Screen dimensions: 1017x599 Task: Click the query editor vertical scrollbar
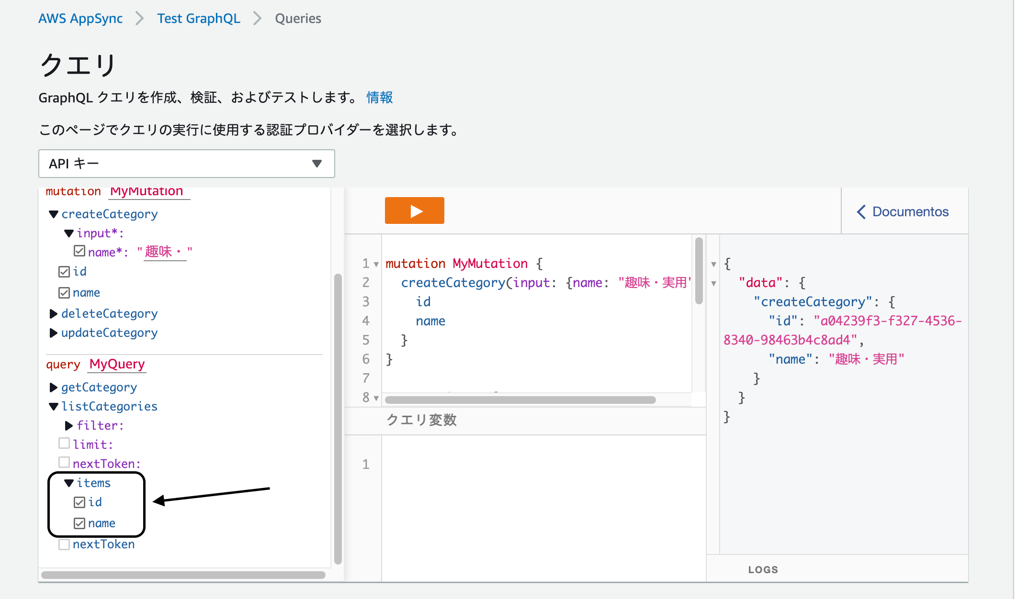699,271
